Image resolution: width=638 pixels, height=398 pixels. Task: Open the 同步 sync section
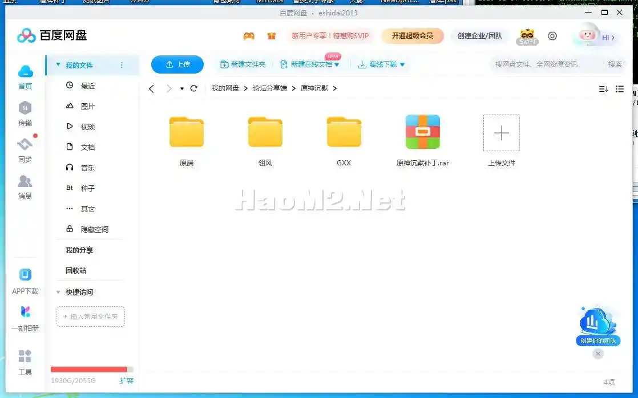pos(25,150)
